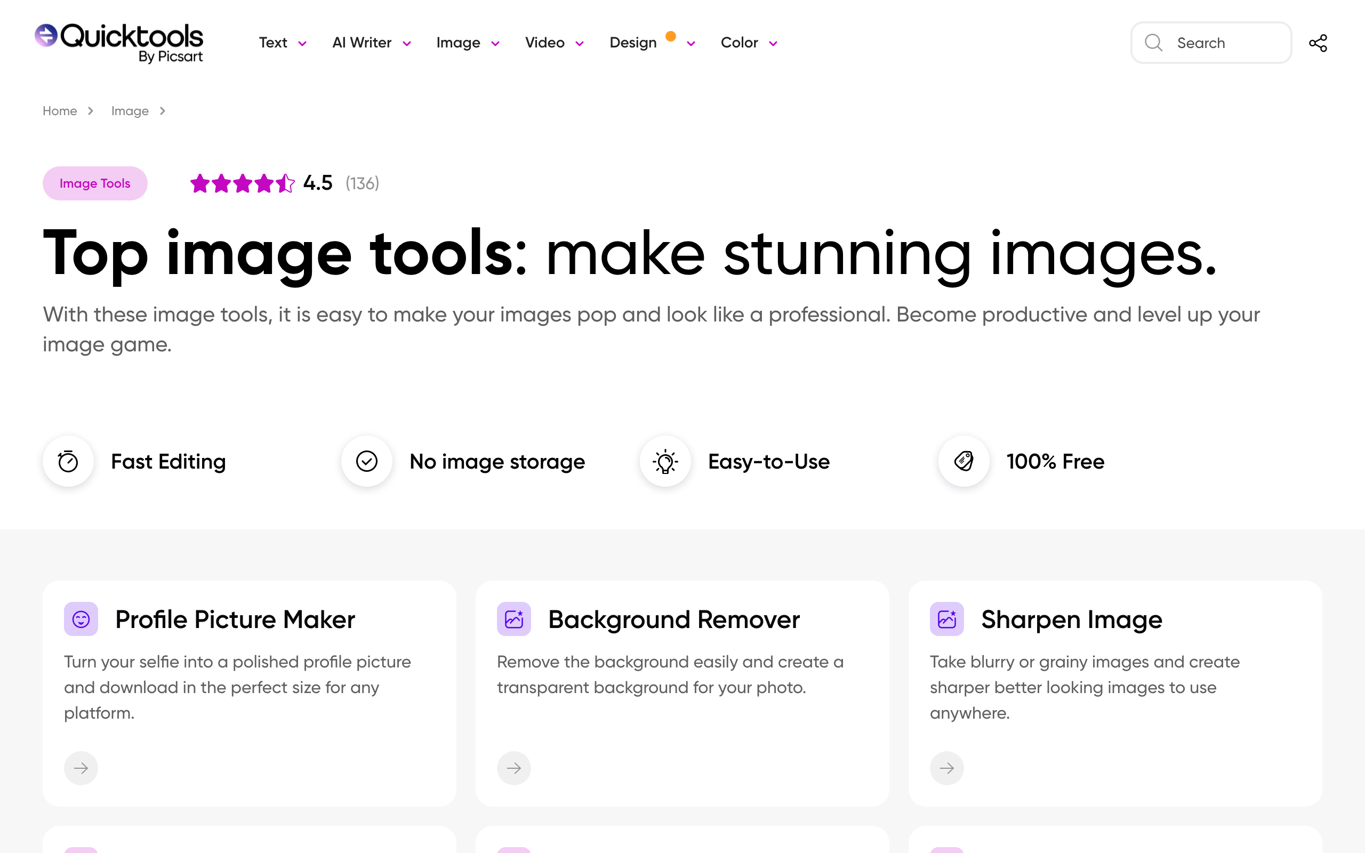The width and height of the screenshot is (1365, 853).
Task: Click the Sharpen Image description text
Action: [x=1085, y=687]
